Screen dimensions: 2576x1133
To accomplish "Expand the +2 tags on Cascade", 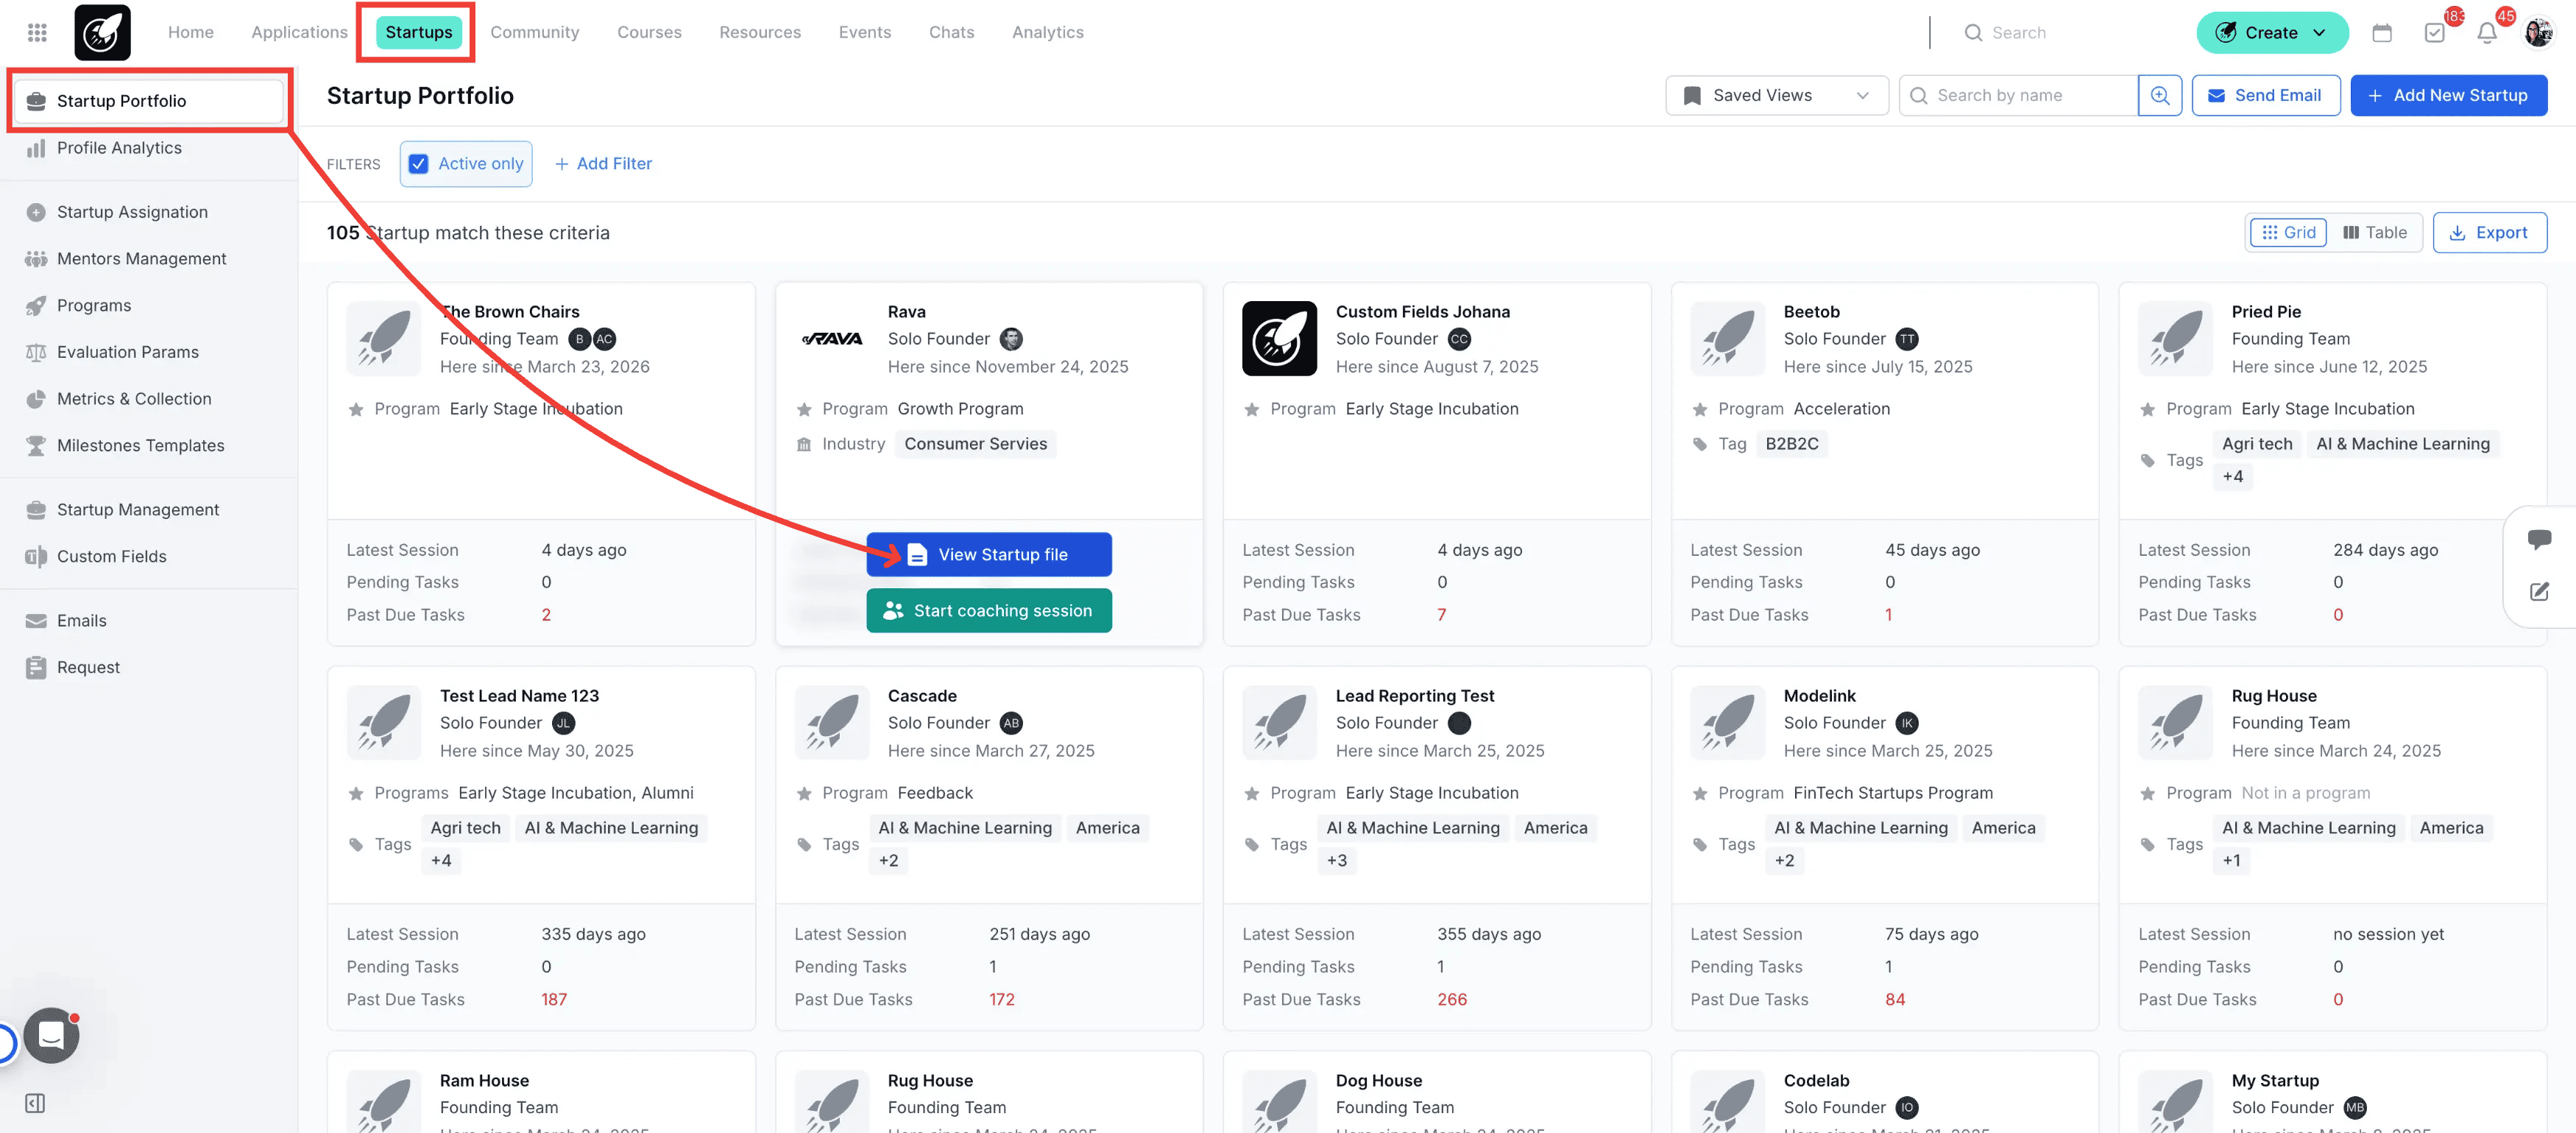I will pyautogui.click(x=889, y=861).
